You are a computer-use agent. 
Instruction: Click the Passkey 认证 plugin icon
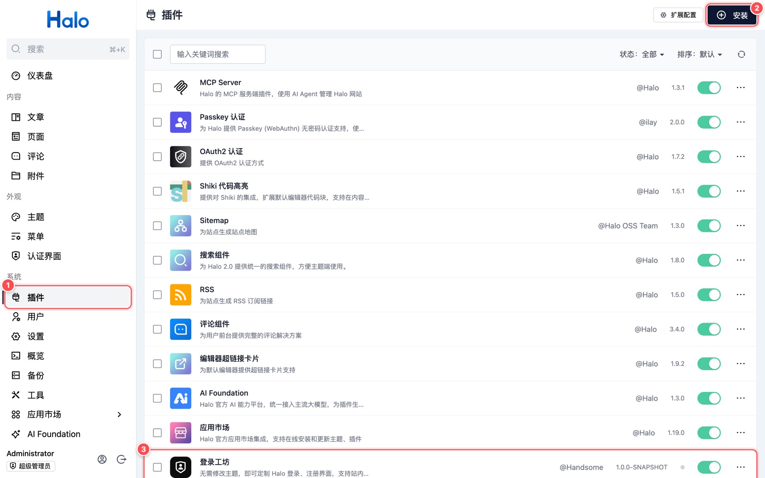pyautogui.click(x=181, y=122)
